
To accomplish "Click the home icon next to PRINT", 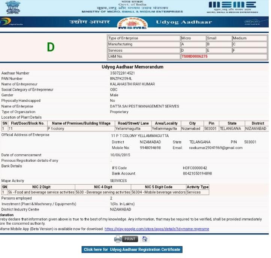I will [145, 239].
